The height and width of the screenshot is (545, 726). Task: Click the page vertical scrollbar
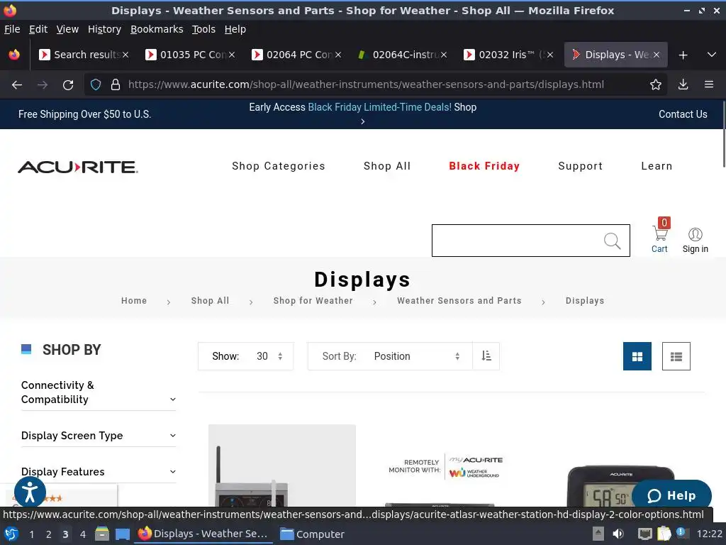724,134
